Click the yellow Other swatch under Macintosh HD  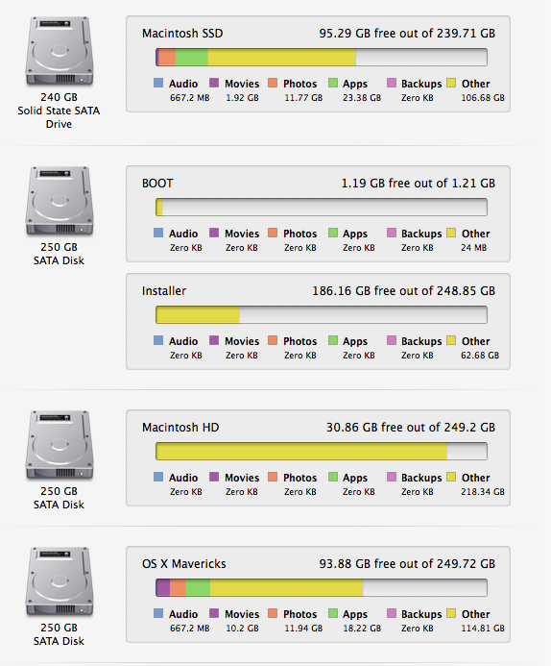pyautogui.click(x=451, y=477)
